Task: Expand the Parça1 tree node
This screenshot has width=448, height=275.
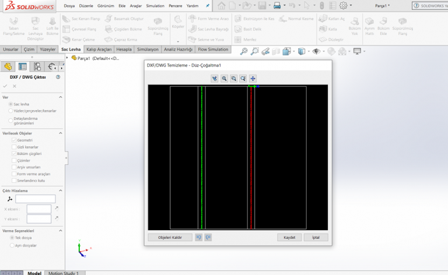Action: 67,58
